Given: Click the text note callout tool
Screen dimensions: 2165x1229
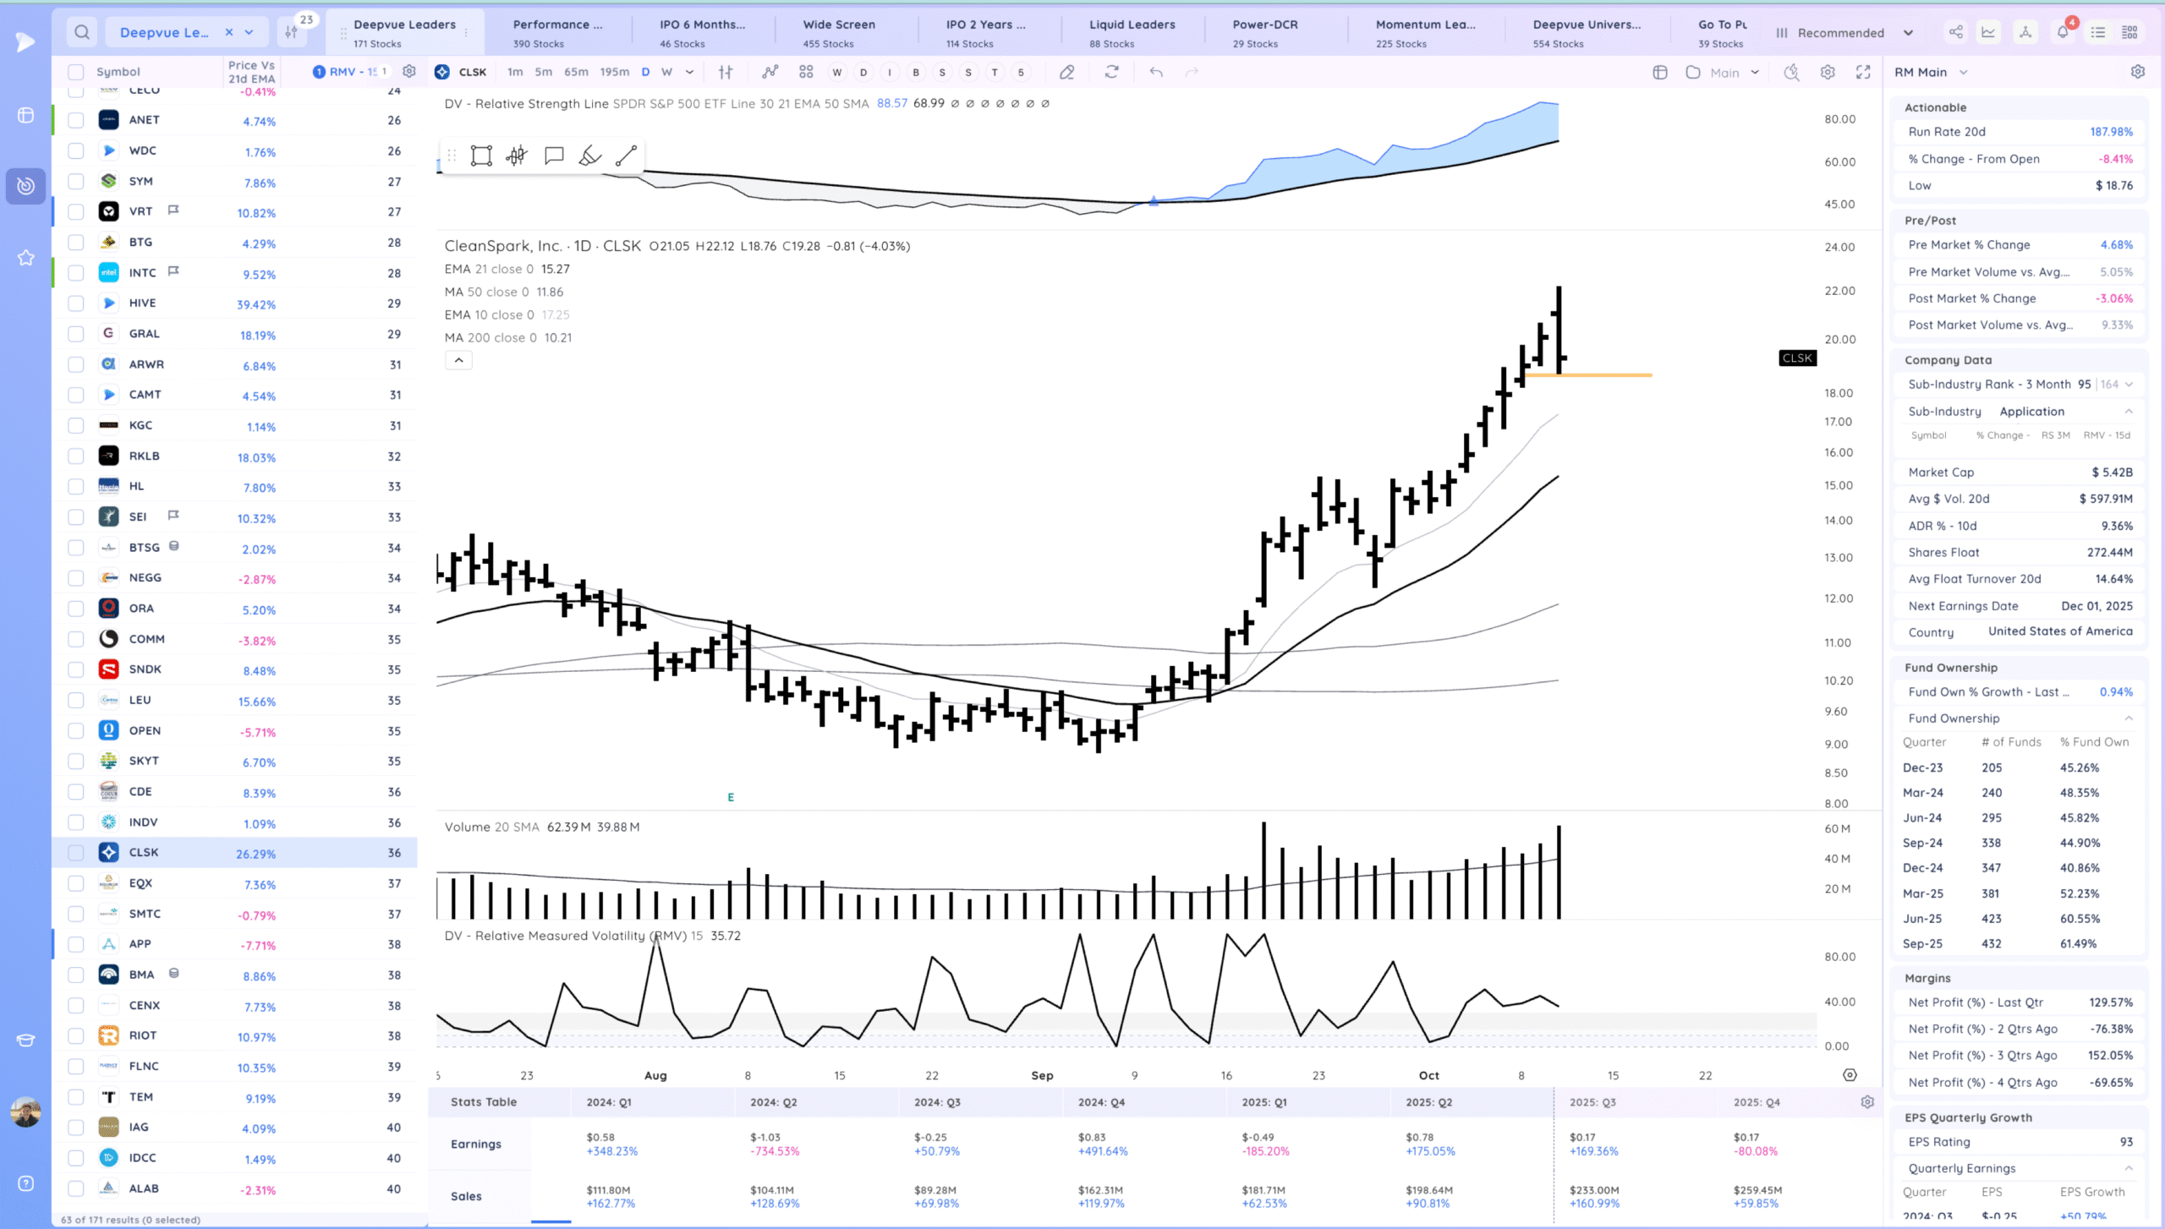Looking at the screenshot, I should [554, 156].
